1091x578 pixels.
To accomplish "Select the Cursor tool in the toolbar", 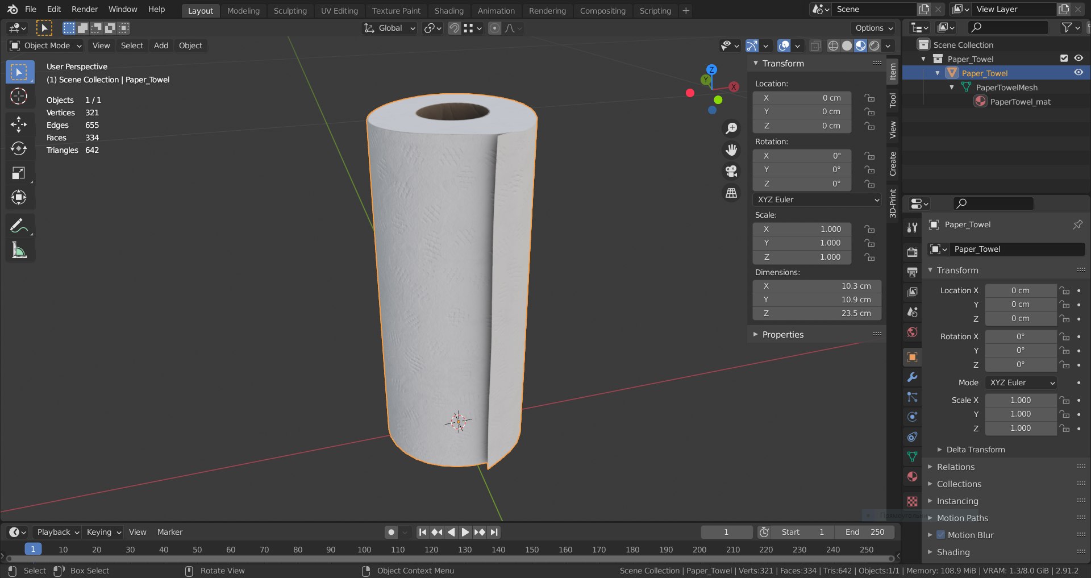I will coord(19,97).
